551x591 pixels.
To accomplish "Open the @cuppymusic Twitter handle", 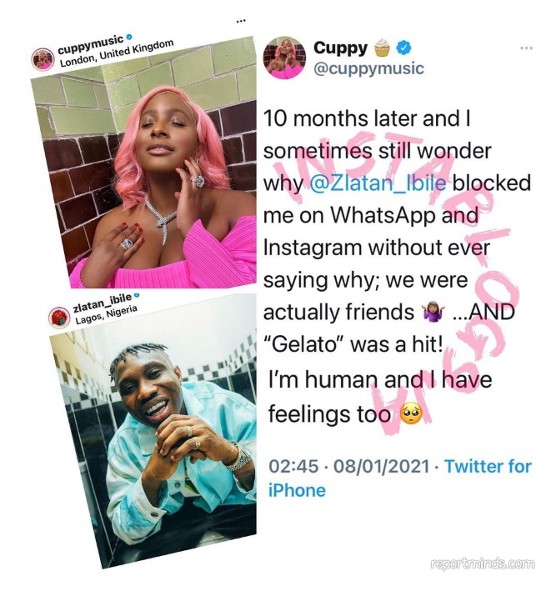I will tap(368, 68).
